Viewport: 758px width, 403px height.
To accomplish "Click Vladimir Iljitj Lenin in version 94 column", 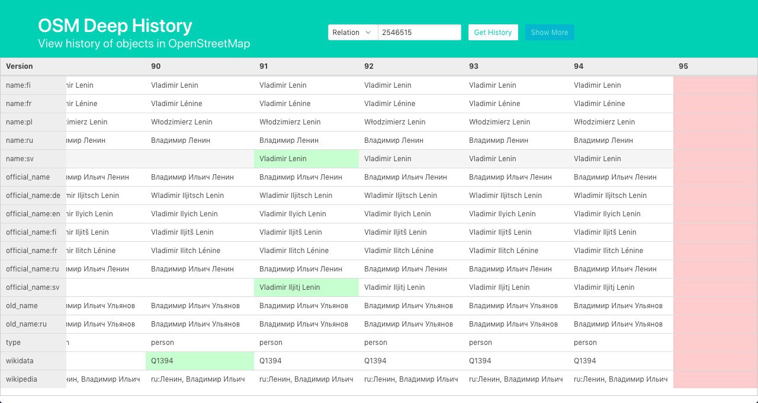I will [x=604, y=287].
